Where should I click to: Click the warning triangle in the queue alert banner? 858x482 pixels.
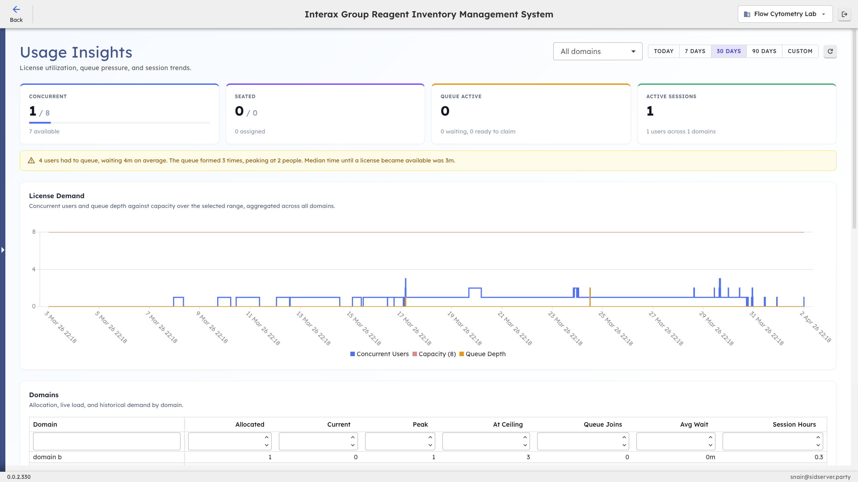coord(31,160)
